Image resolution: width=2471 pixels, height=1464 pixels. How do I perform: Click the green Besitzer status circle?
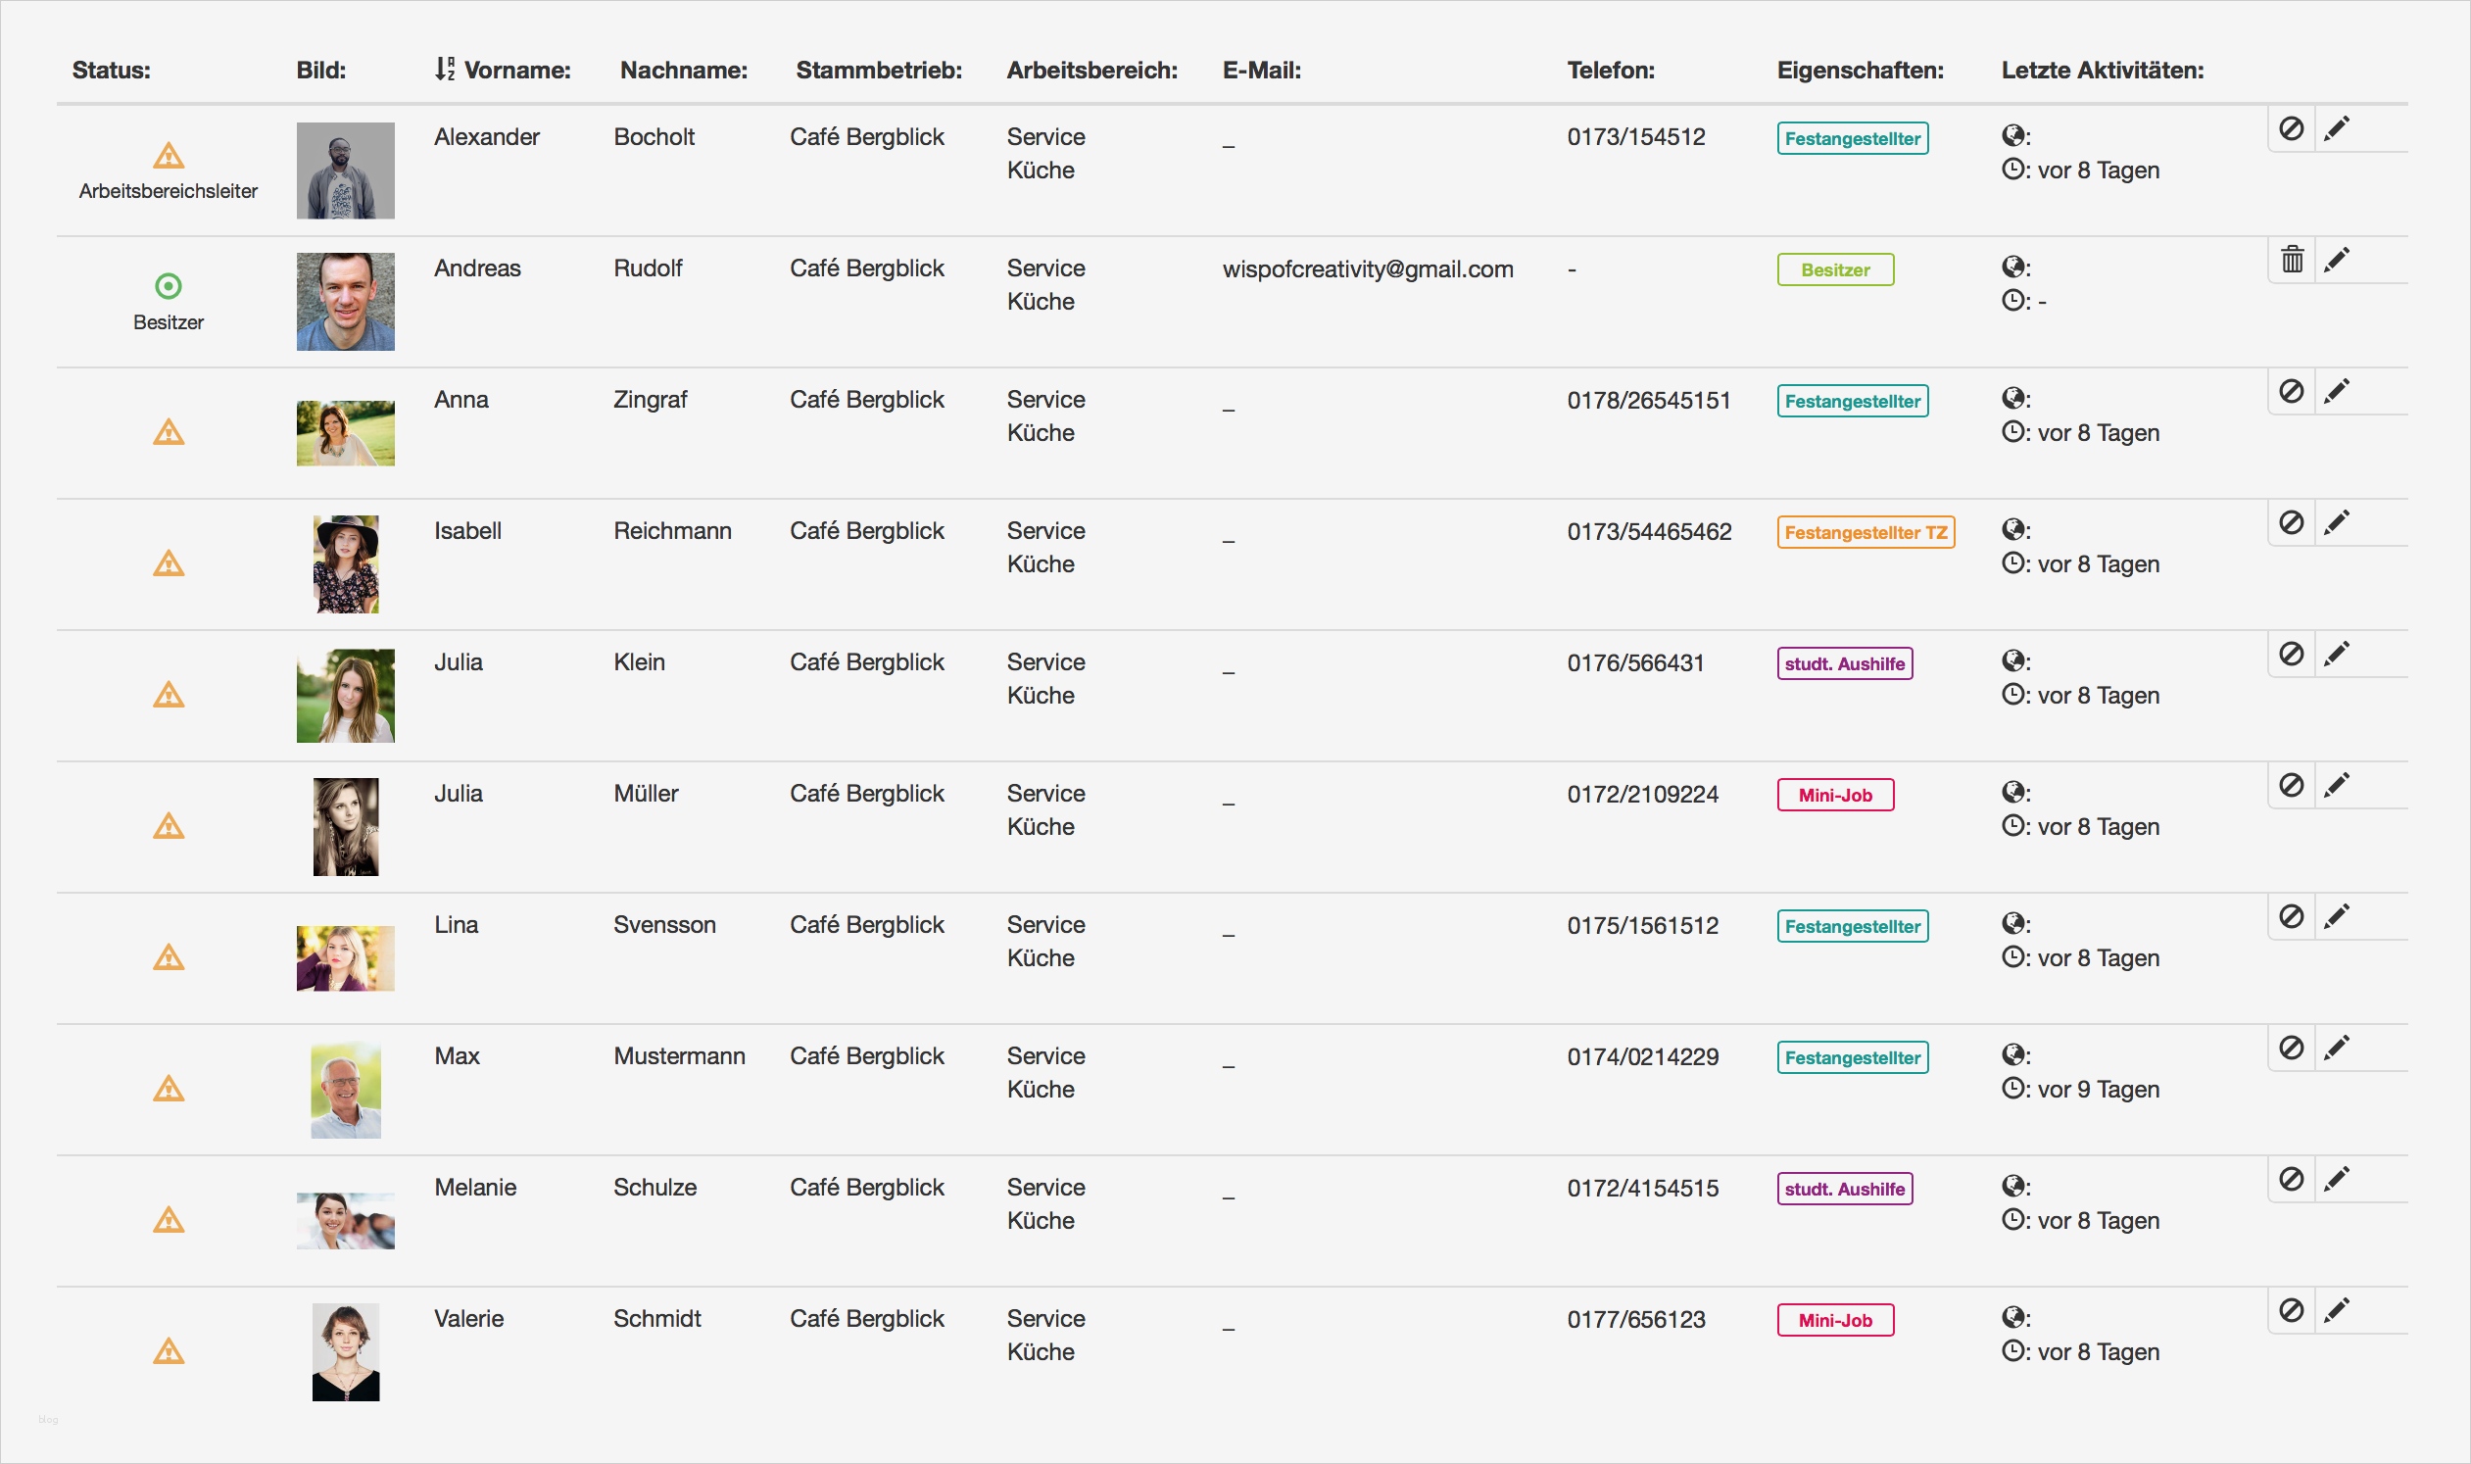169,286
